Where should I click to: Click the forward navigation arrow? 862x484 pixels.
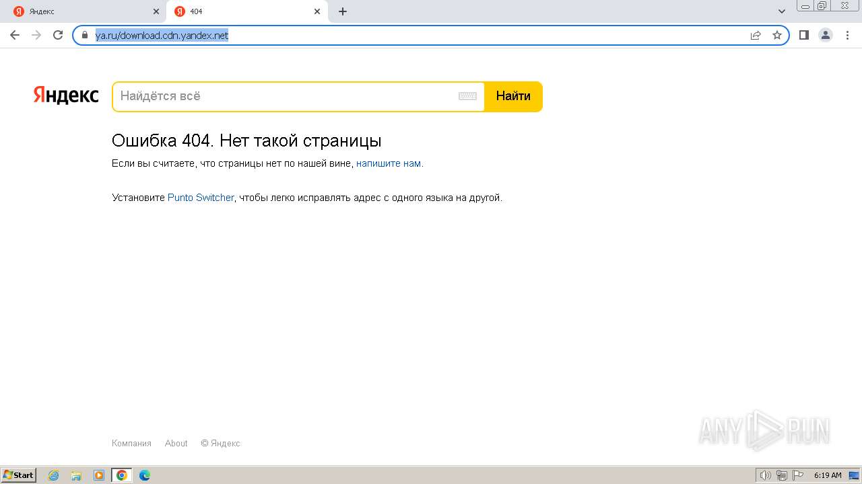36,35
